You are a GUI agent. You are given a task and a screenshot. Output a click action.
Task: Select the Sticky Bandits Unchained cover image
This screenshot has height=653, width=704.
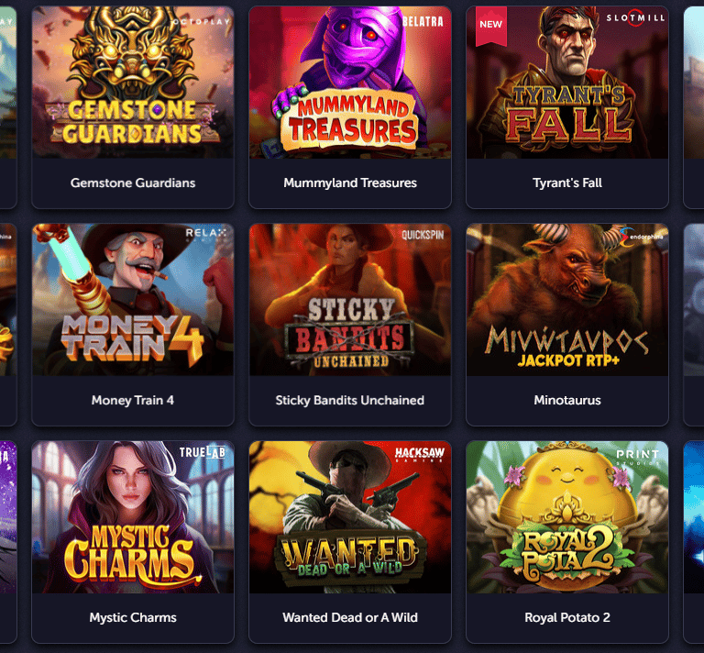tap(350, 300)
